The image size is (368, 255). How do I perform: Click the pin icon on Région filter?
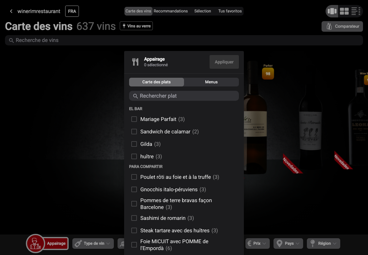pos(312,243)
